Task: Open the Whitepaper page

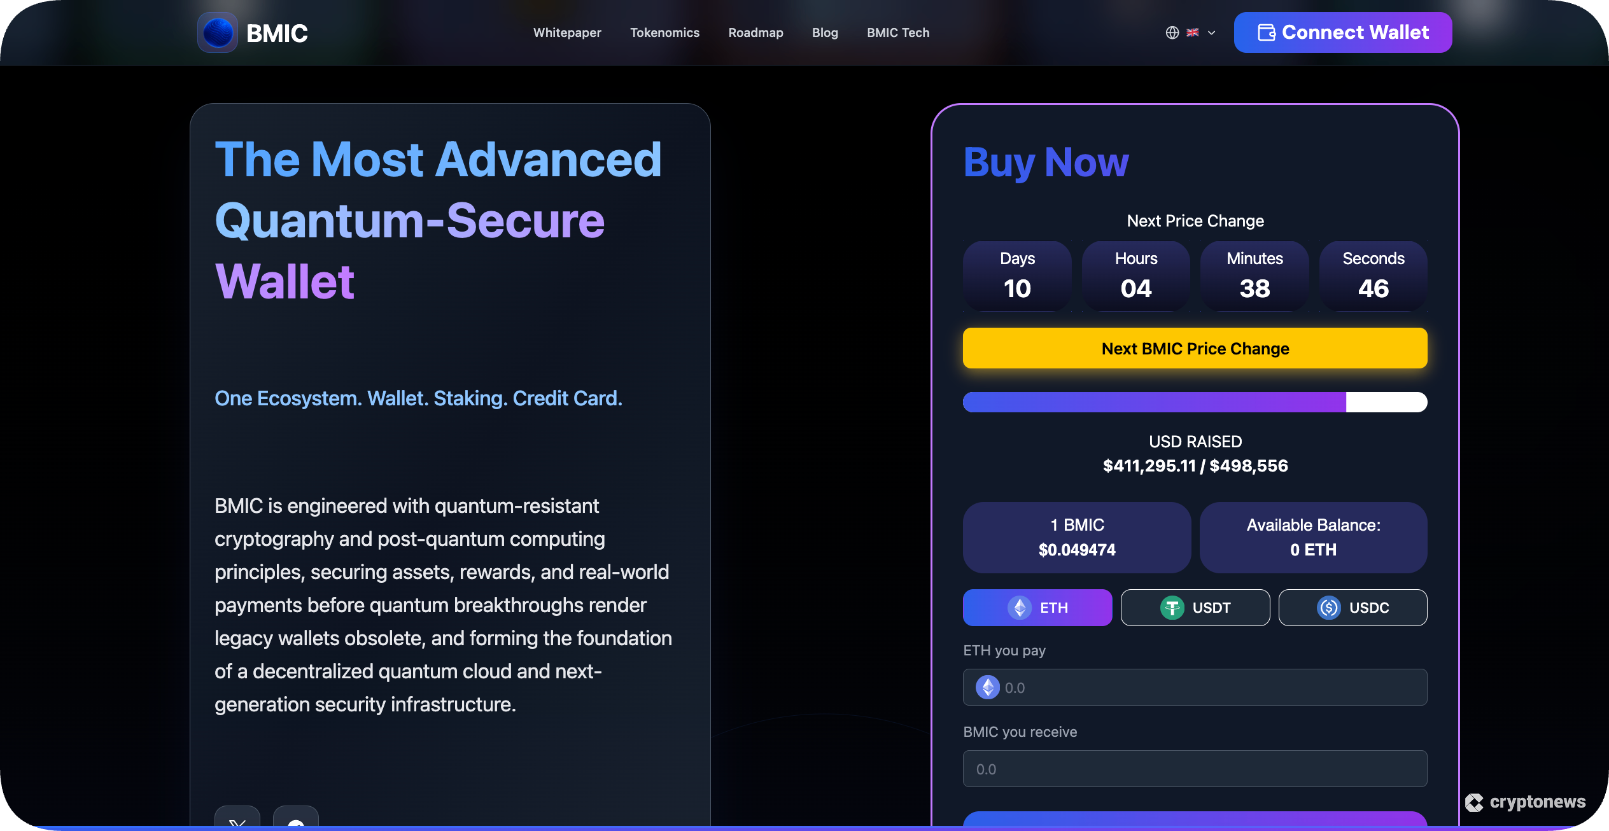Action: pyautogui.click(x=566, y=32)
